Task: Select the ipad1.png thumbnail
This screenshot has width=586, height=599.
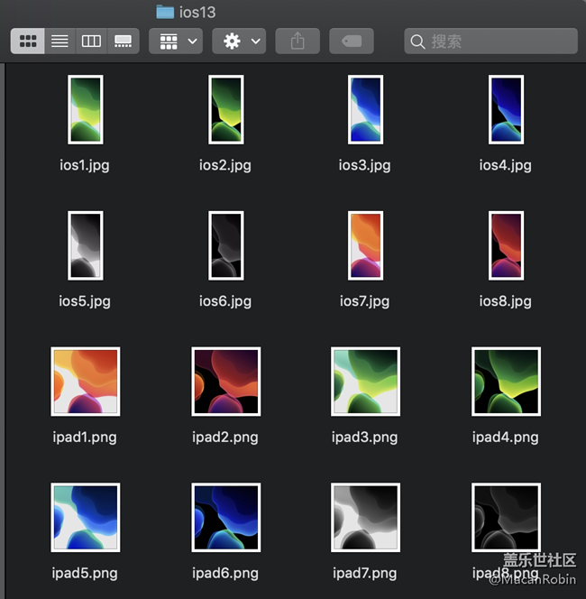Action: click(x=85, y=382)
